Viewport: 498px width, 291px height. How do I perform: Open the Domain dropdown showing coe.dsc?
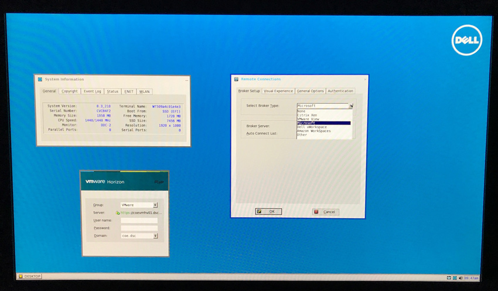[x=155, y=236]
